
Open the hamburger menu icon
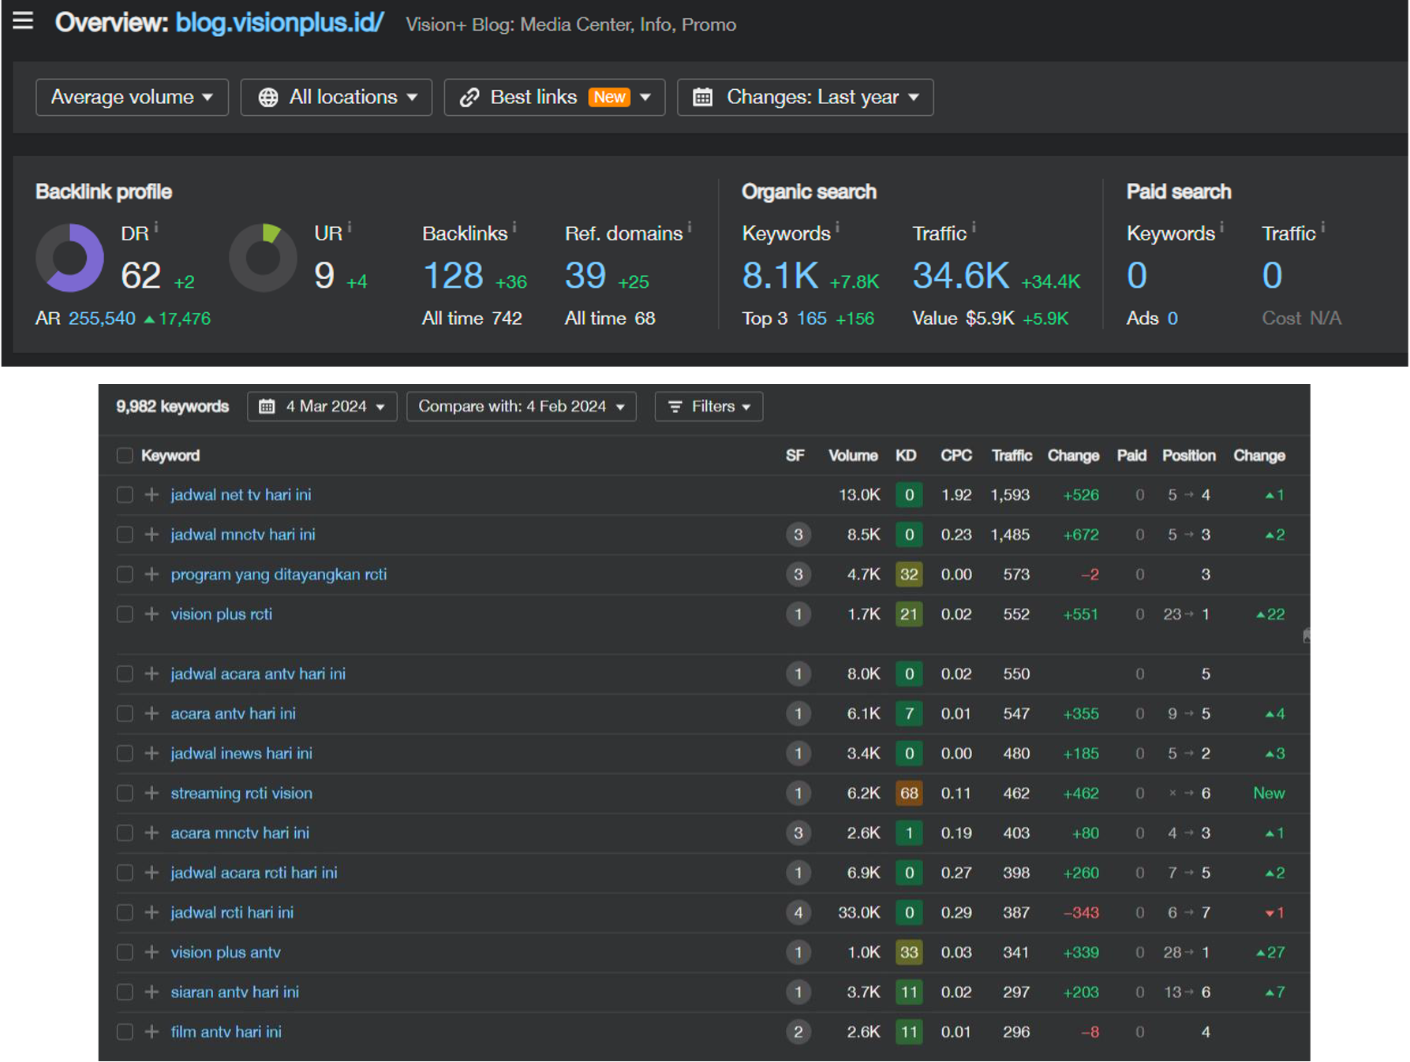pyautogui.click(x=23, y=20)
